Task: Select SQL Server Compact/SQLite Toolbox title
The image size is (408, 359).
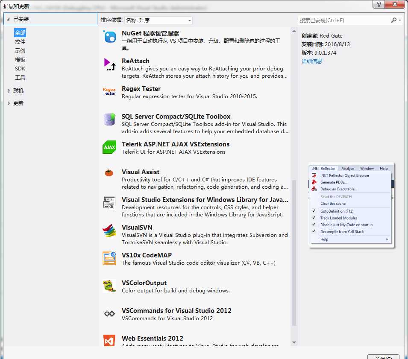Action: [176, 117]
